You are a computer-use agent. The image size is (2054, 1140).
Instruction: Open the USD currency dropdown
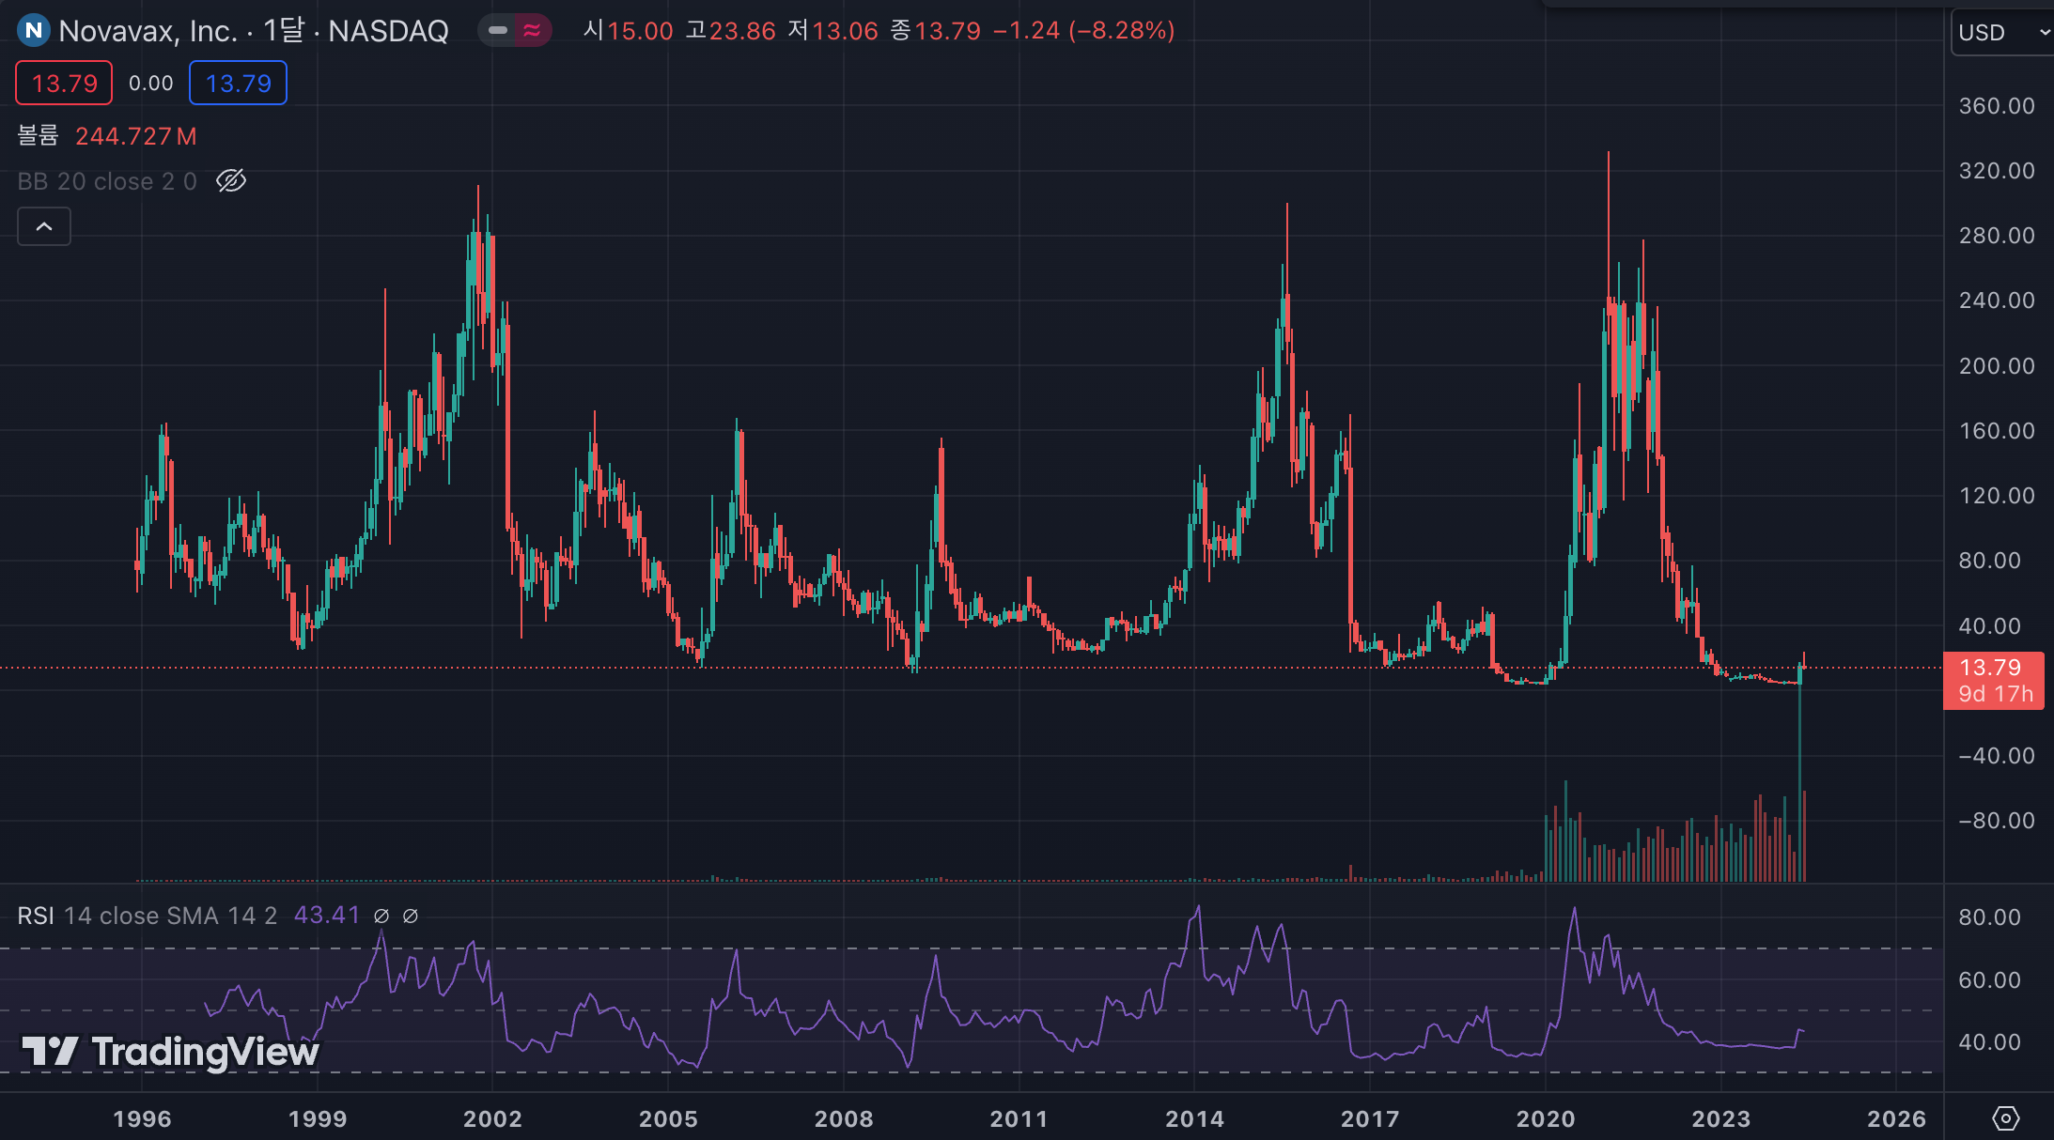2001,33
